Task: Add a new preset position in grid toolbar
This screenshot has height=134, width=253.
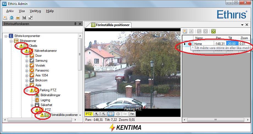Action: coord(185,31)
